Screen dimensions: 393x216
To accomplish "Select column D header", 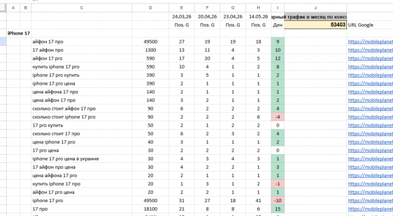I will pyautogui.click(x=150, y=8).
